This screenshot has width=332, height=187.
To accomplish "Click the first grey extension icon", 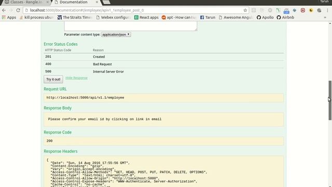I will point(254,10).
